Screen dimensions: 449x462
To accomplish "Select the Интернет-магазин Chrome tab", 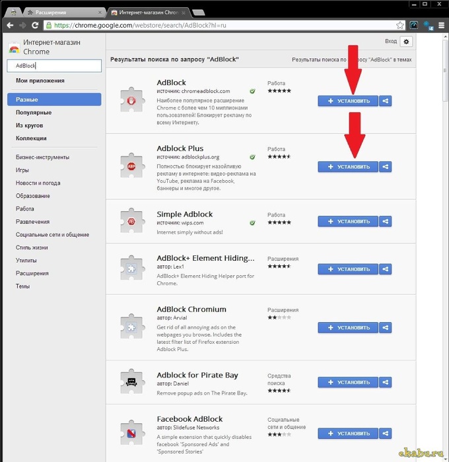I will coord(149,13).
